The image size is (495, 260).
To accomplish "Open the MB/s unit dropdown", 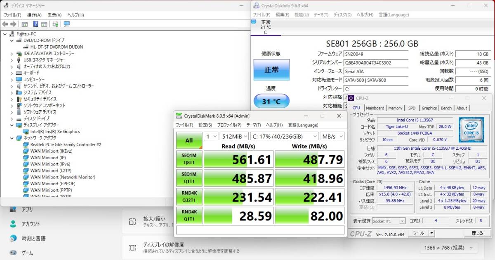I will (332, 136).
